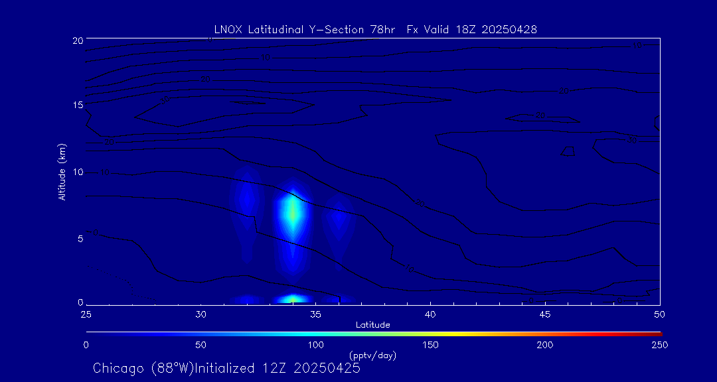The width and height of the screenshot is (717, 382).
Task: Click the latitude tick label "45"
Action: (x=545, y=314)
